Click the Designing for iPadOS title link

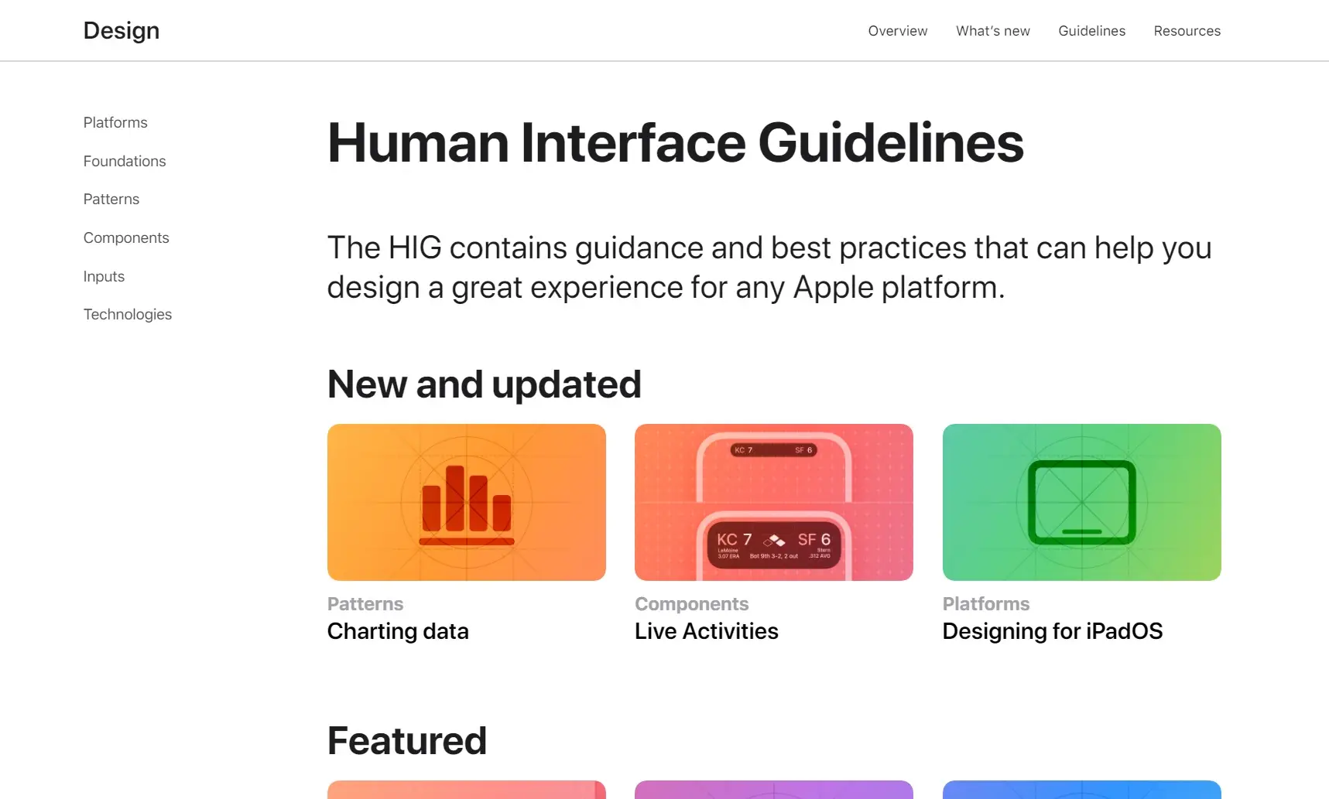[x=1053, y=631]
